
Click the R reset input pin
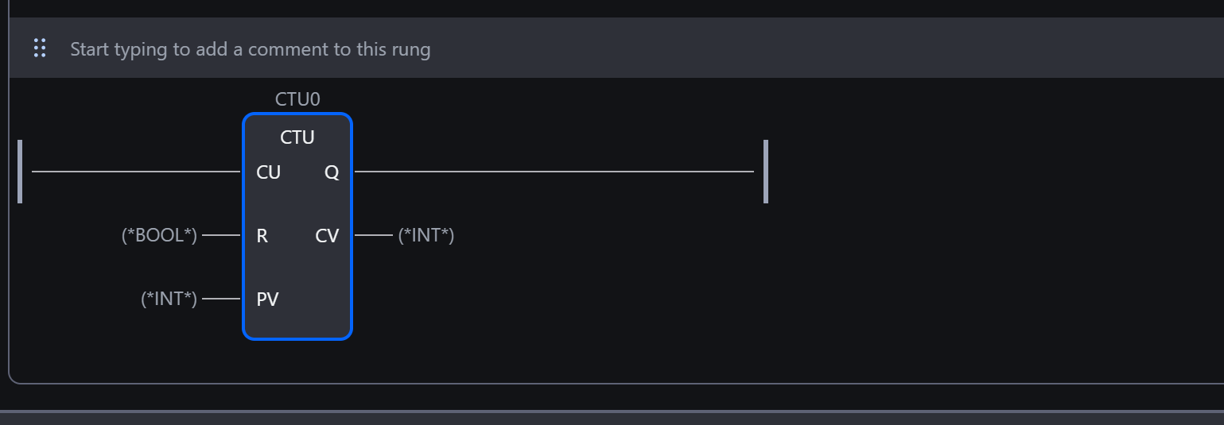pos(262,236)
